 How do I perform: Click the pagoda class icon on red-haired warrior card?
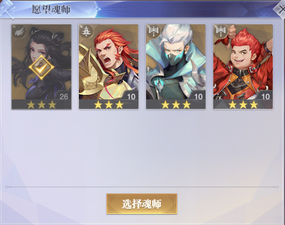(86, 31)
